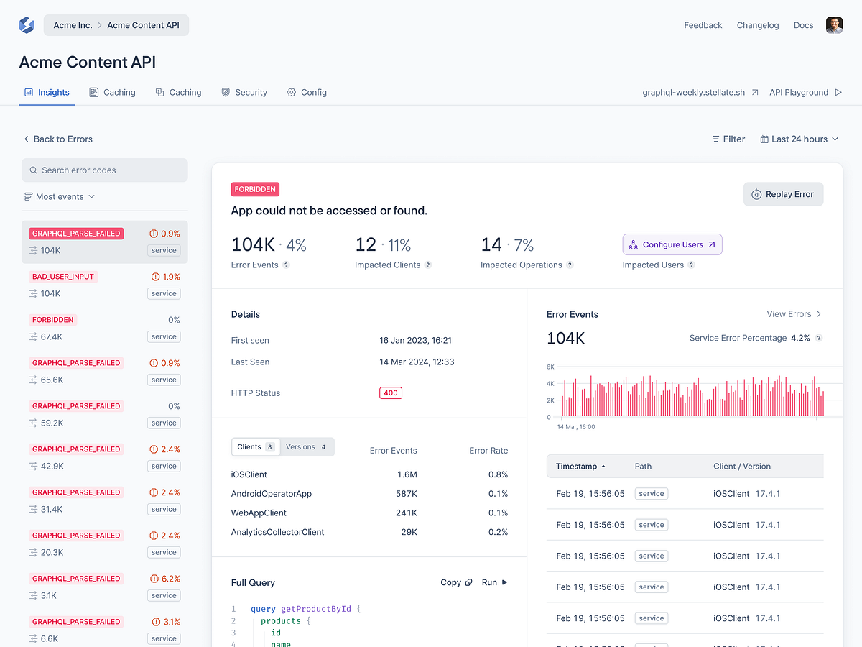Image resolution: width=862 pixels, height=647 pixels.
Task: Click the calendar icon beside Last 24 hours
Action: (x=764, y=139)
